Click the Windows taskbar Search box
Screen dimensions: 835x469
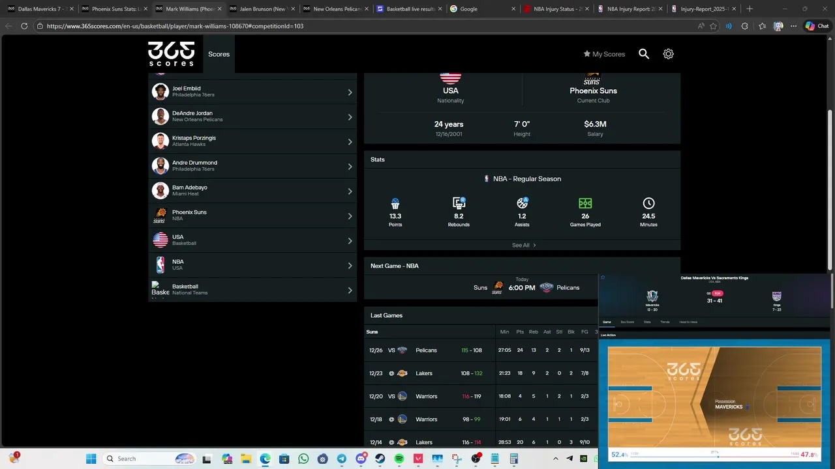pos(150,459)
